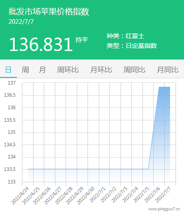Click the 持平 status label
This screenshot has width=184, height=213.
(x=82, y=40)
